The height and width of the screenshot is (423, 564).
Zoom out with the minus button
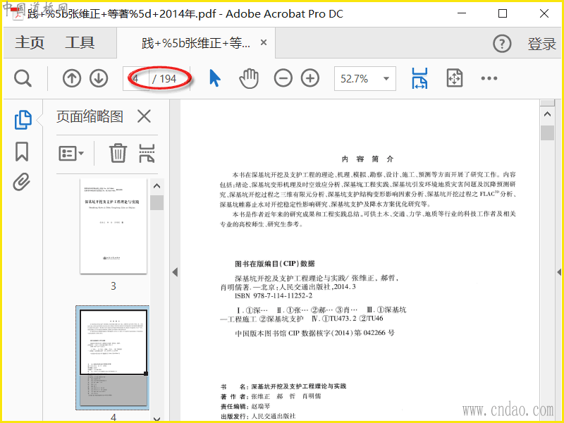(283, 78)
